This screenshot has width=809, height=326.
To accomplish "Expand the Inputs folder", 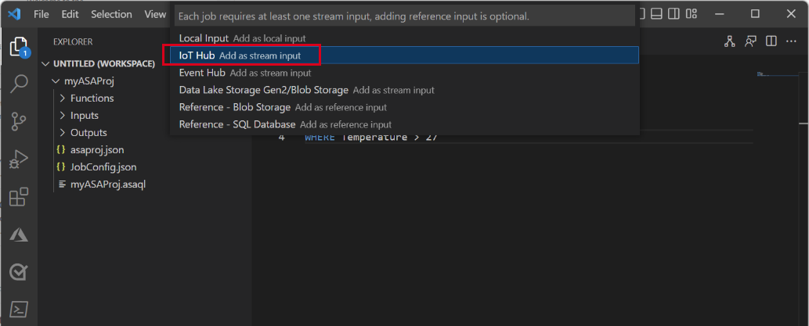I will 84,116.
